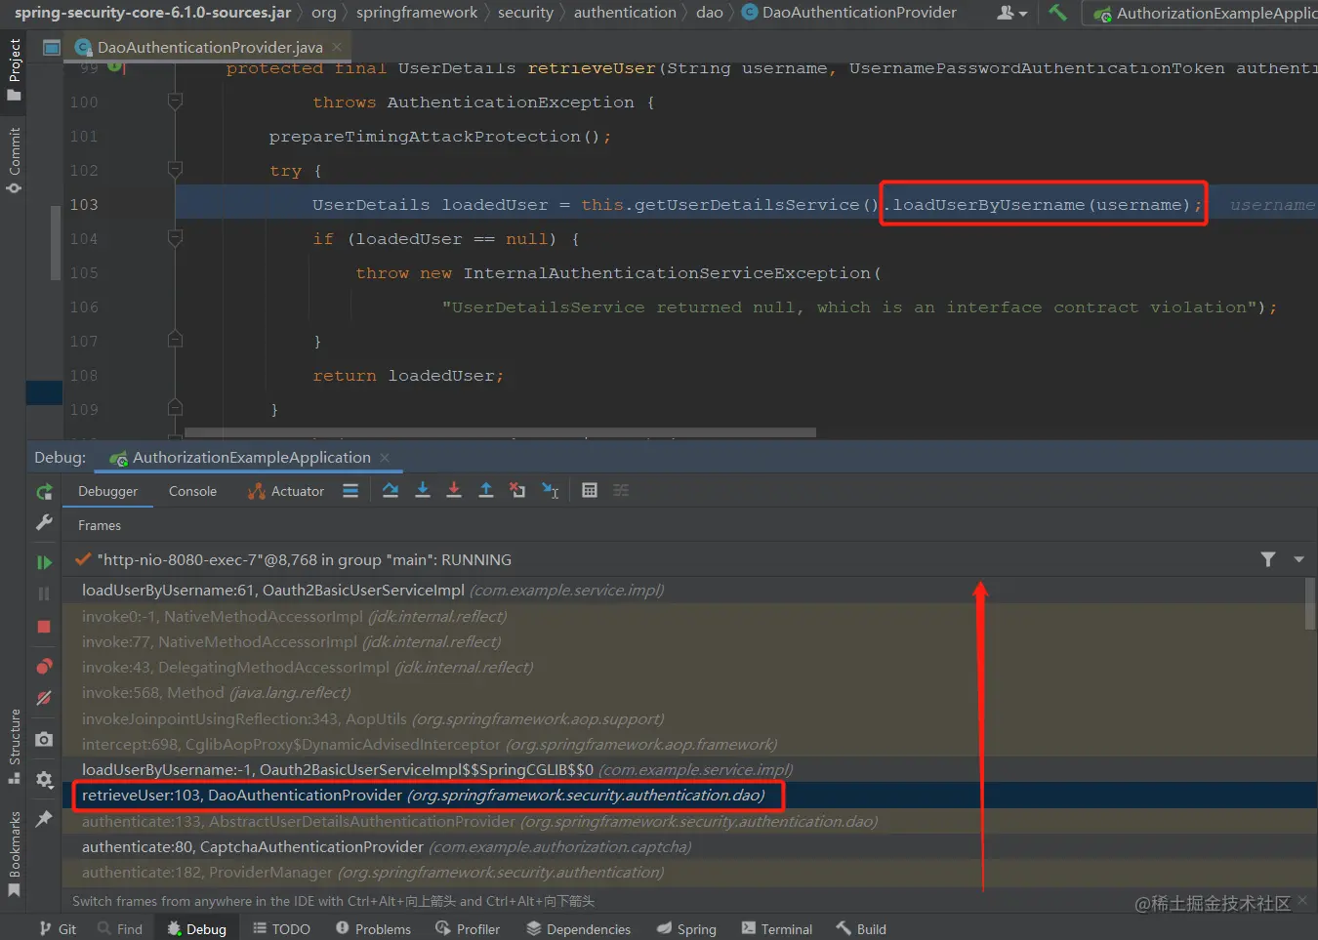Open the thread selection dropdown arrow

1298,560
